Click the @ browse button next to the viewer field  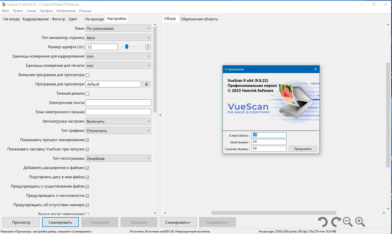click(x=147, y=84)
